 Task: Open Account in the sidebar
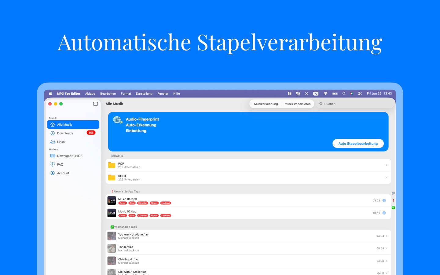(x=73, y=173)
